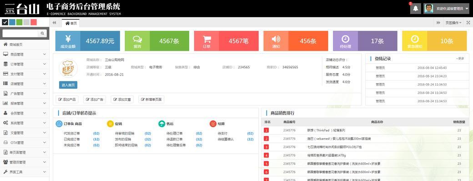Open the 未完成订单 status link
This screenshot has height=181, width=473.
coord(72,145)
